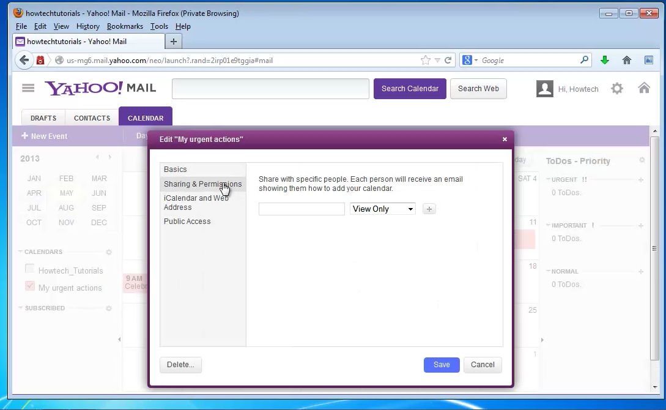Open the View menu
The height and width of the screenshot is (410, 666).
[61, 26]
